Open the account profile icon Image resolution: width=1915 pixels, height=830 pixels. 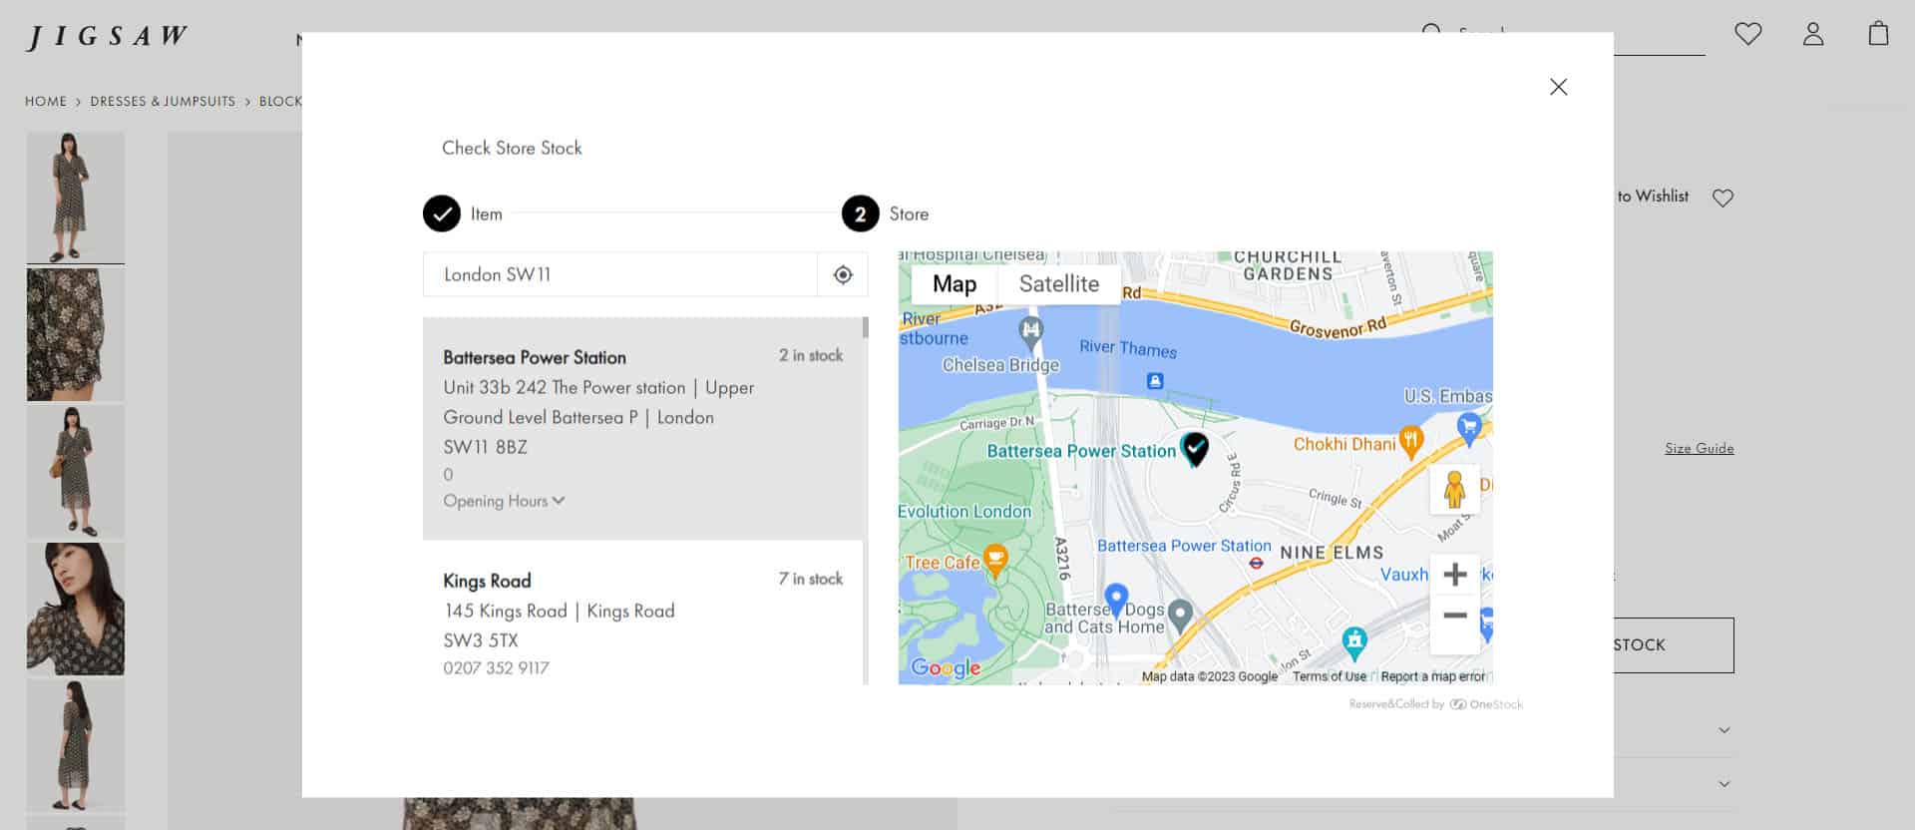pos(1812,34)
